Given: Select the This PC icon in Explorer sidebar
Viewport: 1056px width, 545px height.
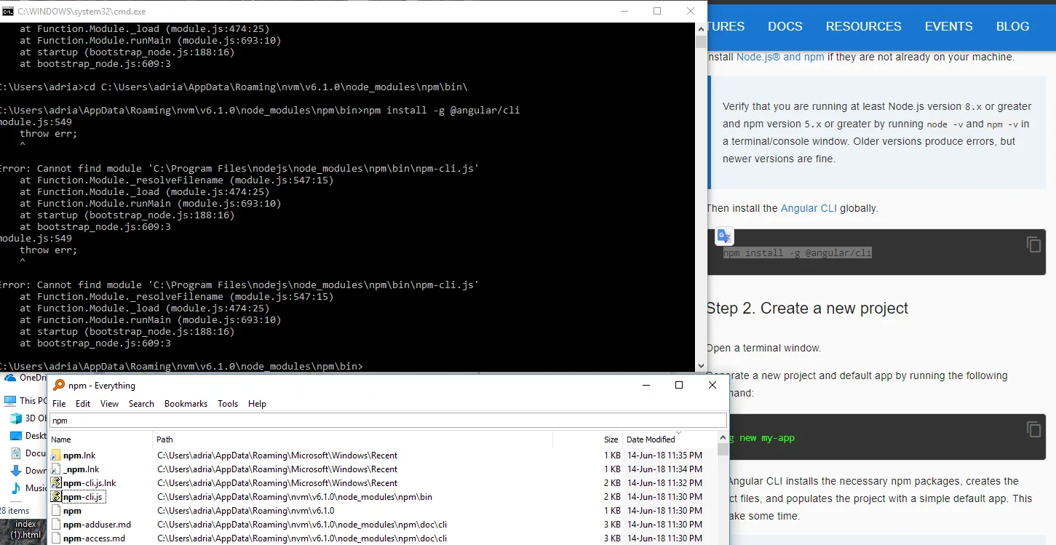Looking at the screenshot, I should point(9,400).
